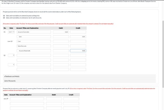
Task: Click the debit field on the Cash row
Action: click(x=61, y=41)
